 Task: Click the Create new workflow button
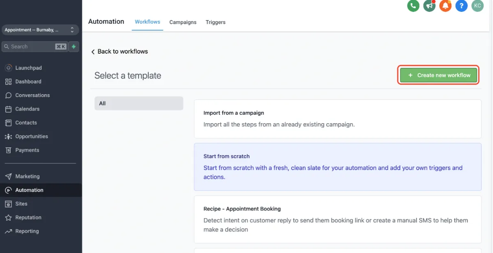point(438,75)
